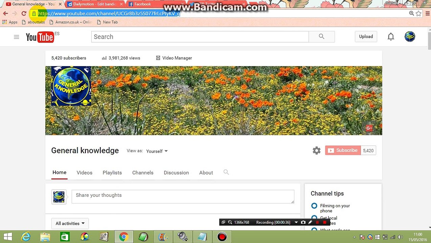Image resolution: width=431 pixels, height=243 pixels.
Task: Click the search magnifier button
Action: pos(321,36)
